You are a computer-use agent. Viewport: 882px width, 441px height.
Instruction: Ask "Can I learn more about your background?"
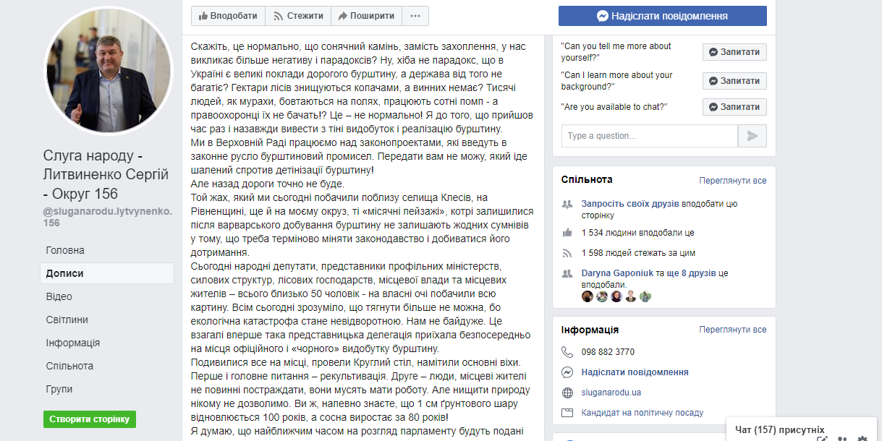coord(734,81)
